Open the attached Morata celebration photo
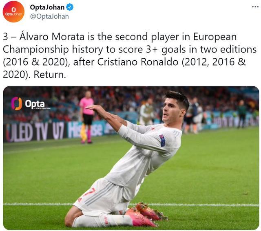Image resolution: width=261 pixels, height=231 pixels. (x=131, y=158)
